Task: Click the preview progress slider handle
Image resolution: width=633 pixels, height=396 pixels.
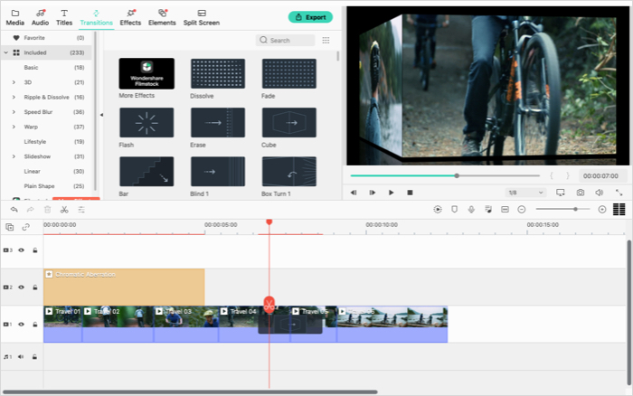Action: pyautogui.click(x=457, y=175)
